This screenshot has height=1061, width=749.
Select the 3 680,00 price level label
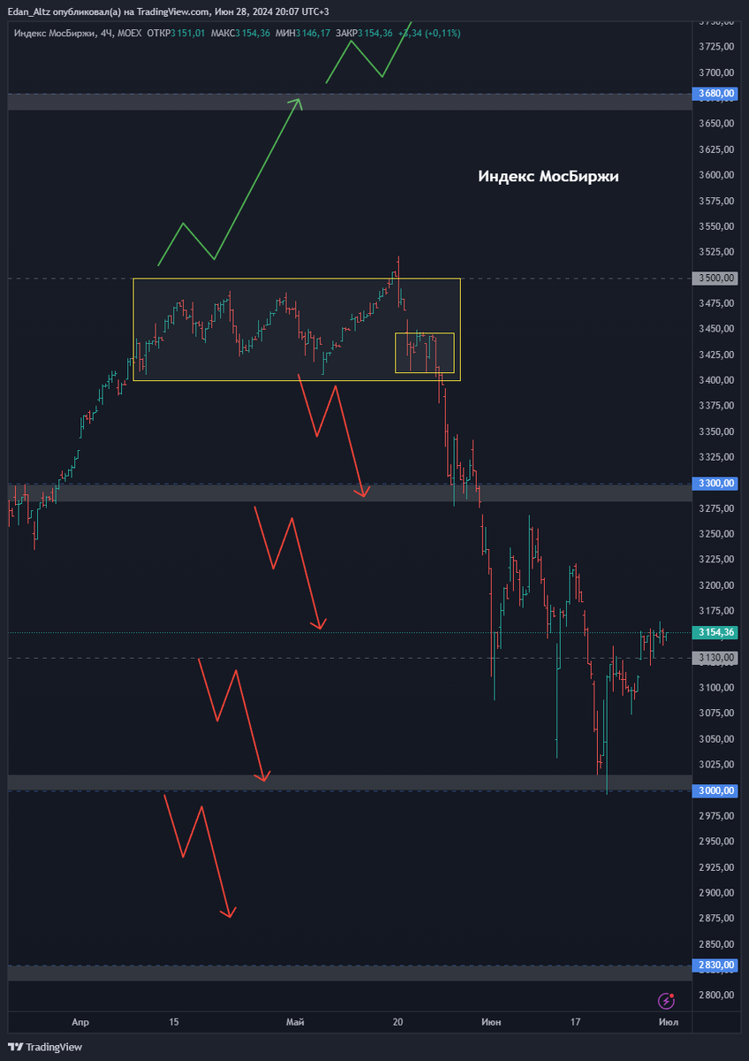click(716, 93)
